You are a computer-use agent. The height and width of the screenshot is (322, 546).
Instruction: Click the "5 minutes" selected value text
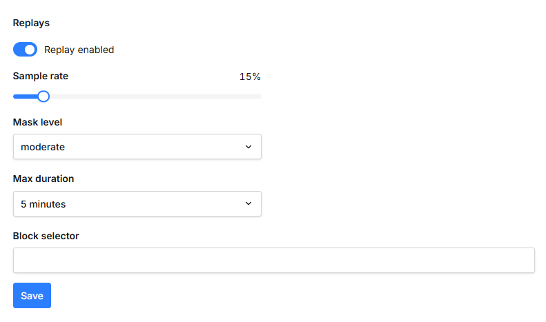click(x=43, y=204)
